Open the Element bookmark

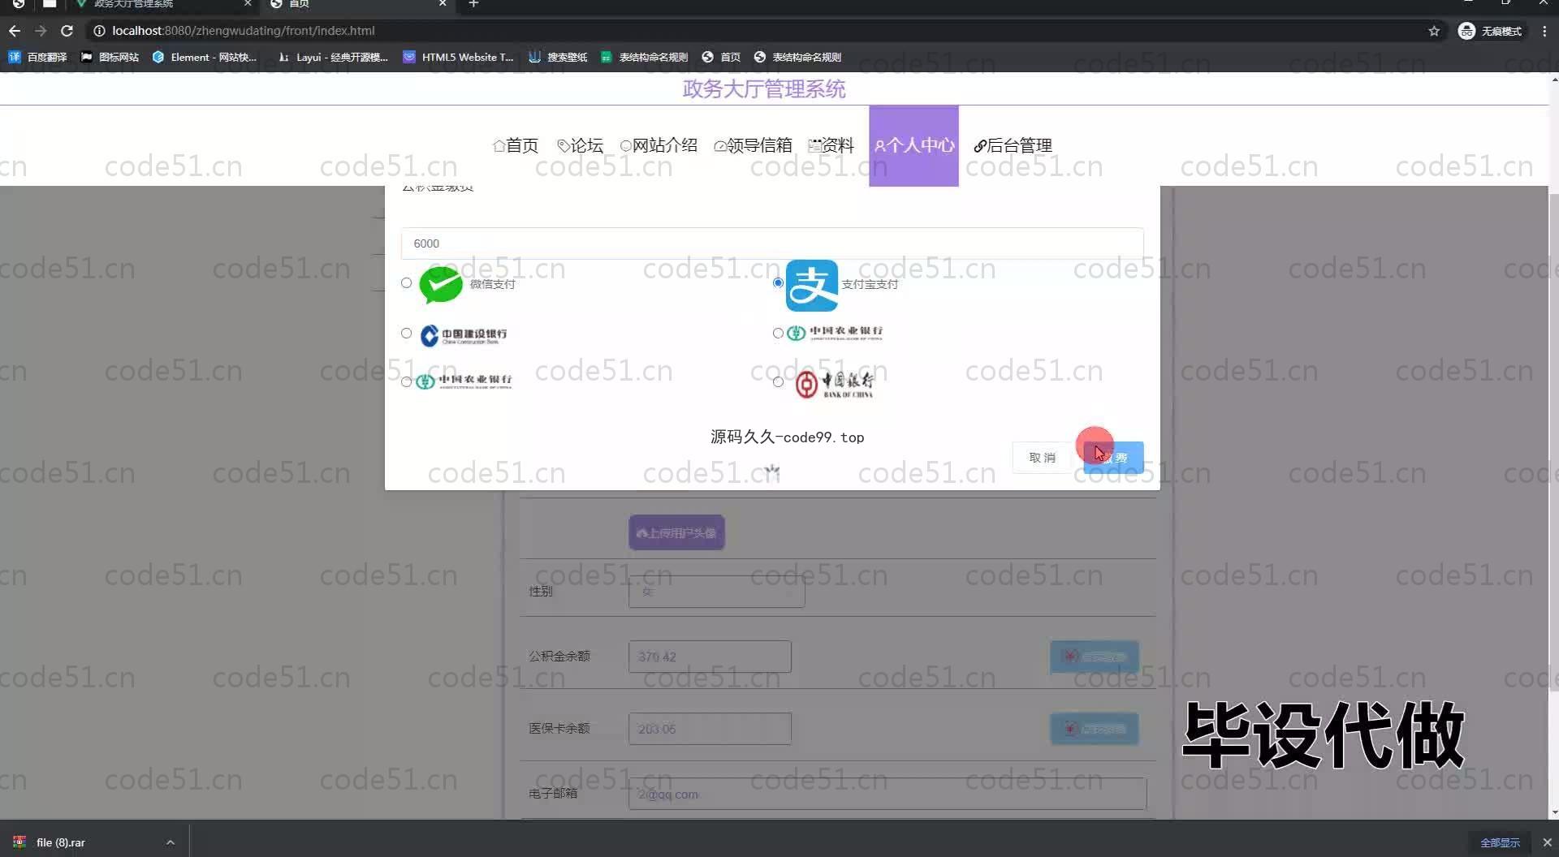point(205,57)
